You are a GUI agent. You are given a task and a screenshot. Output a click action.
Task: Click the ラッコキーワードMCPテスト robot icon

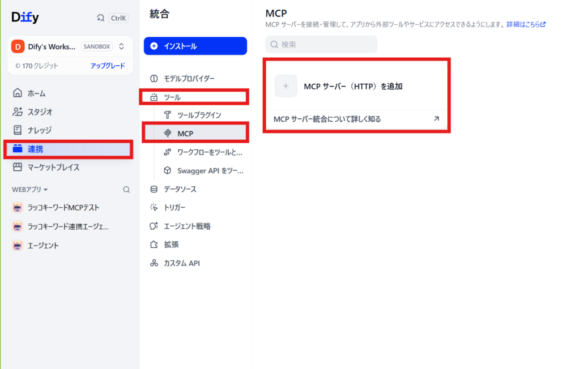click(18, 208)
